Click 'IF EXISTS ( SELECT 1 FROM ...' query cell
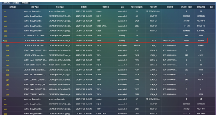 point(35,35)
